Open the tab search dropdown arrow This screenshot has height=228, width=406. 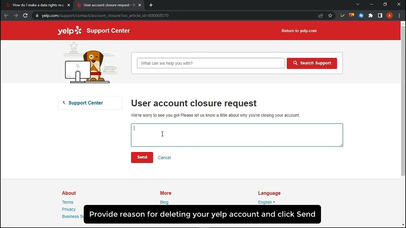click(x=358, y=4)
